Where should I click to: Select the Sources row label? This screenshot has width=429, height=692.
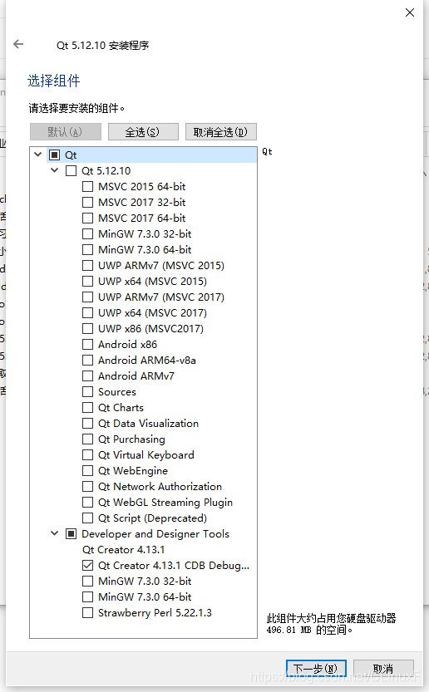(117, 392)
